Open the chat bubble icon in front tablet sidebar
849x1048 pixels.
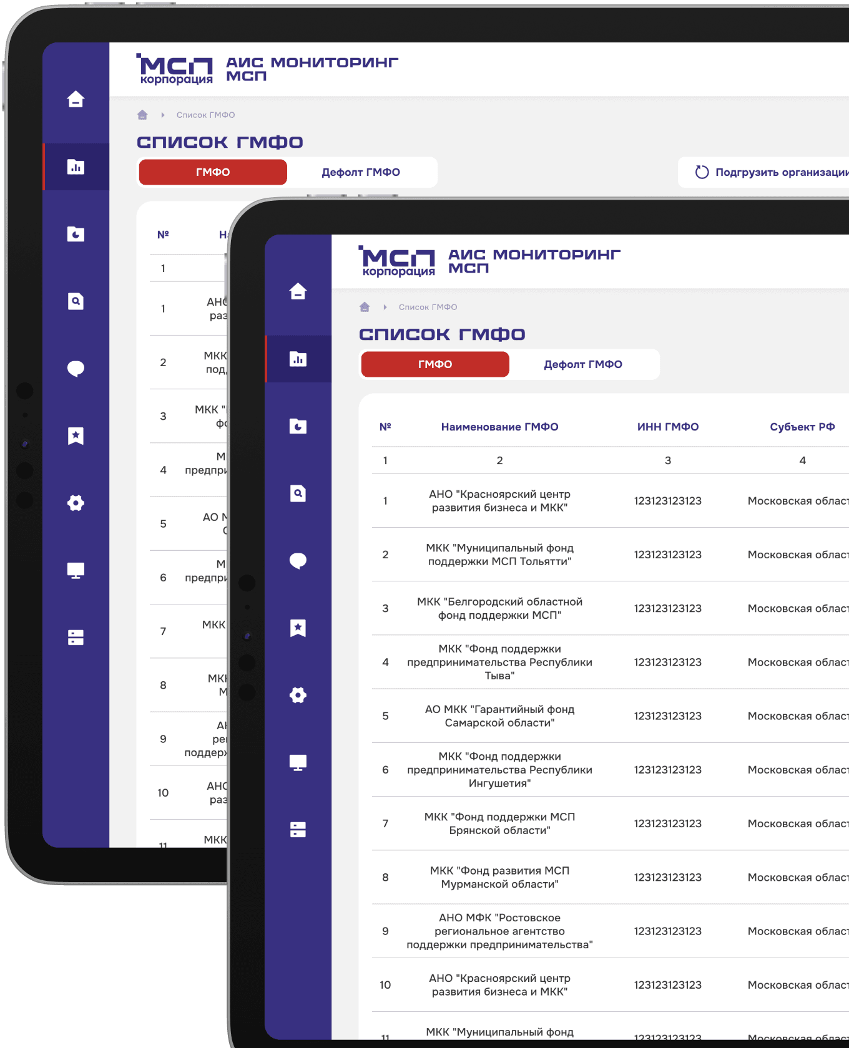pos(298,561)
